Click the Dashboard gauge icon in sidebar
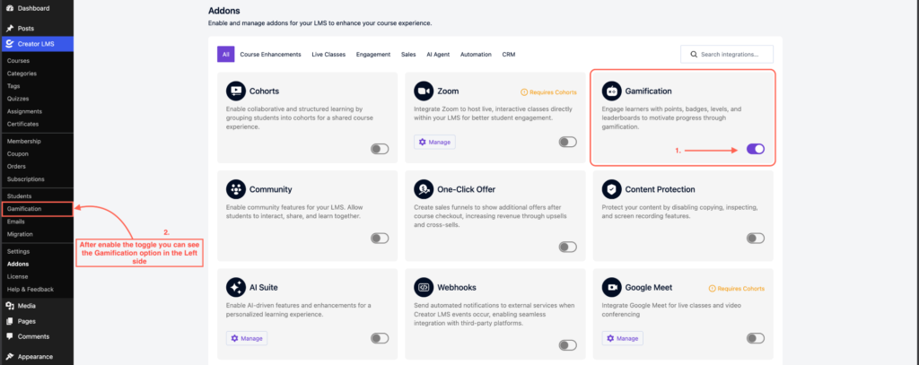Image resolution: width=919 pixels, height=365 pixels. (x=10, y=9)
